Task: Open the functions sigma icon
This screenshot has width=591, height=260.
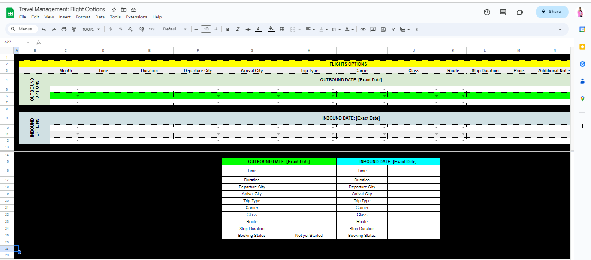Action: [x=416, y=29]
